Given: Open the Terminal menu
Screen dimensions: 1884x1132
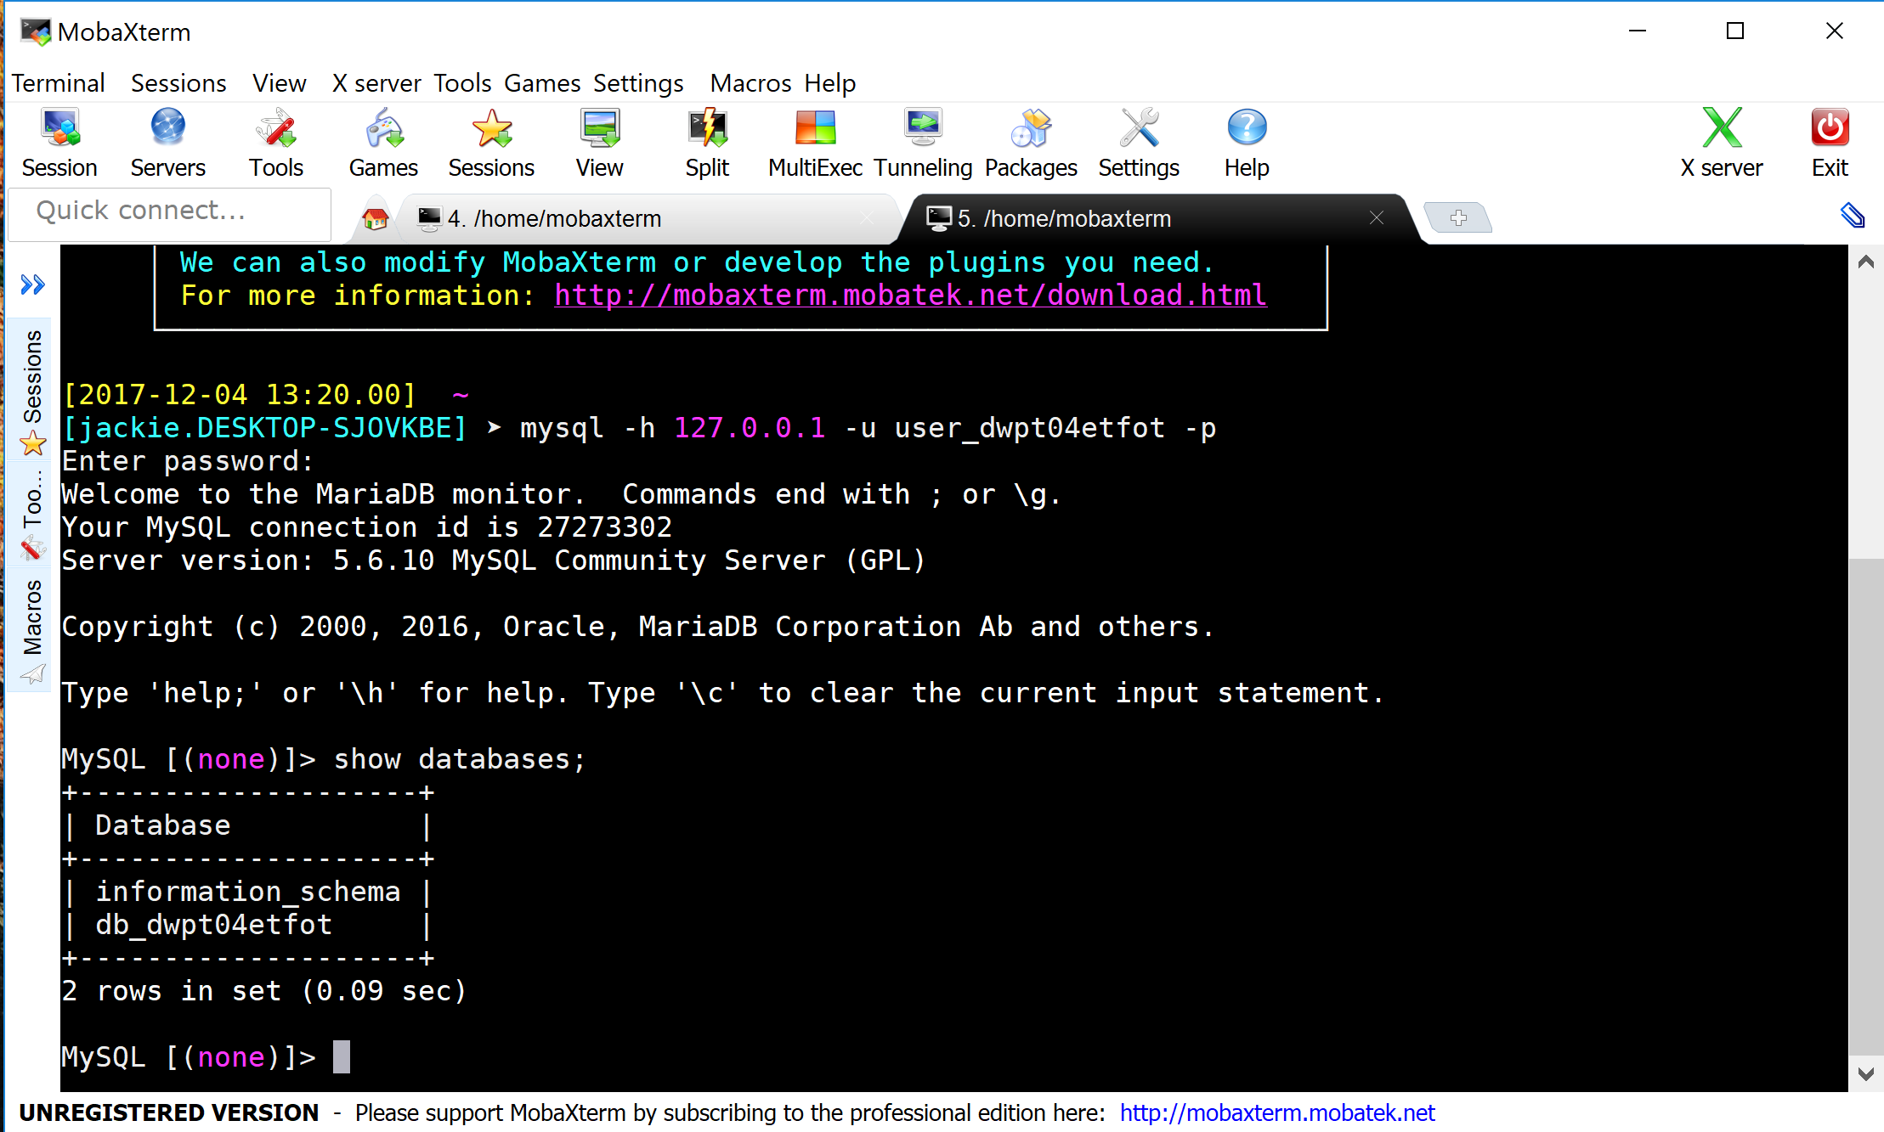Looking at the screenshot, I should pyautogui.click(x=59, y=83).
